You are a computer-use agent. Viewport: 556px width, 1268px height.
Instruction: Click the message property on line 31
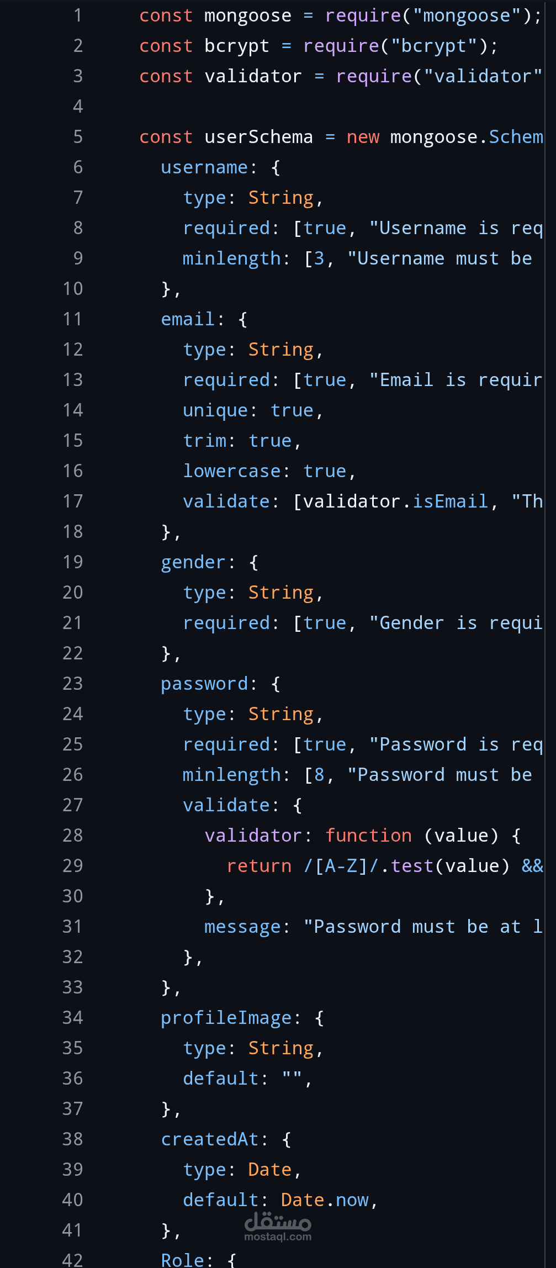coord(242,927)
